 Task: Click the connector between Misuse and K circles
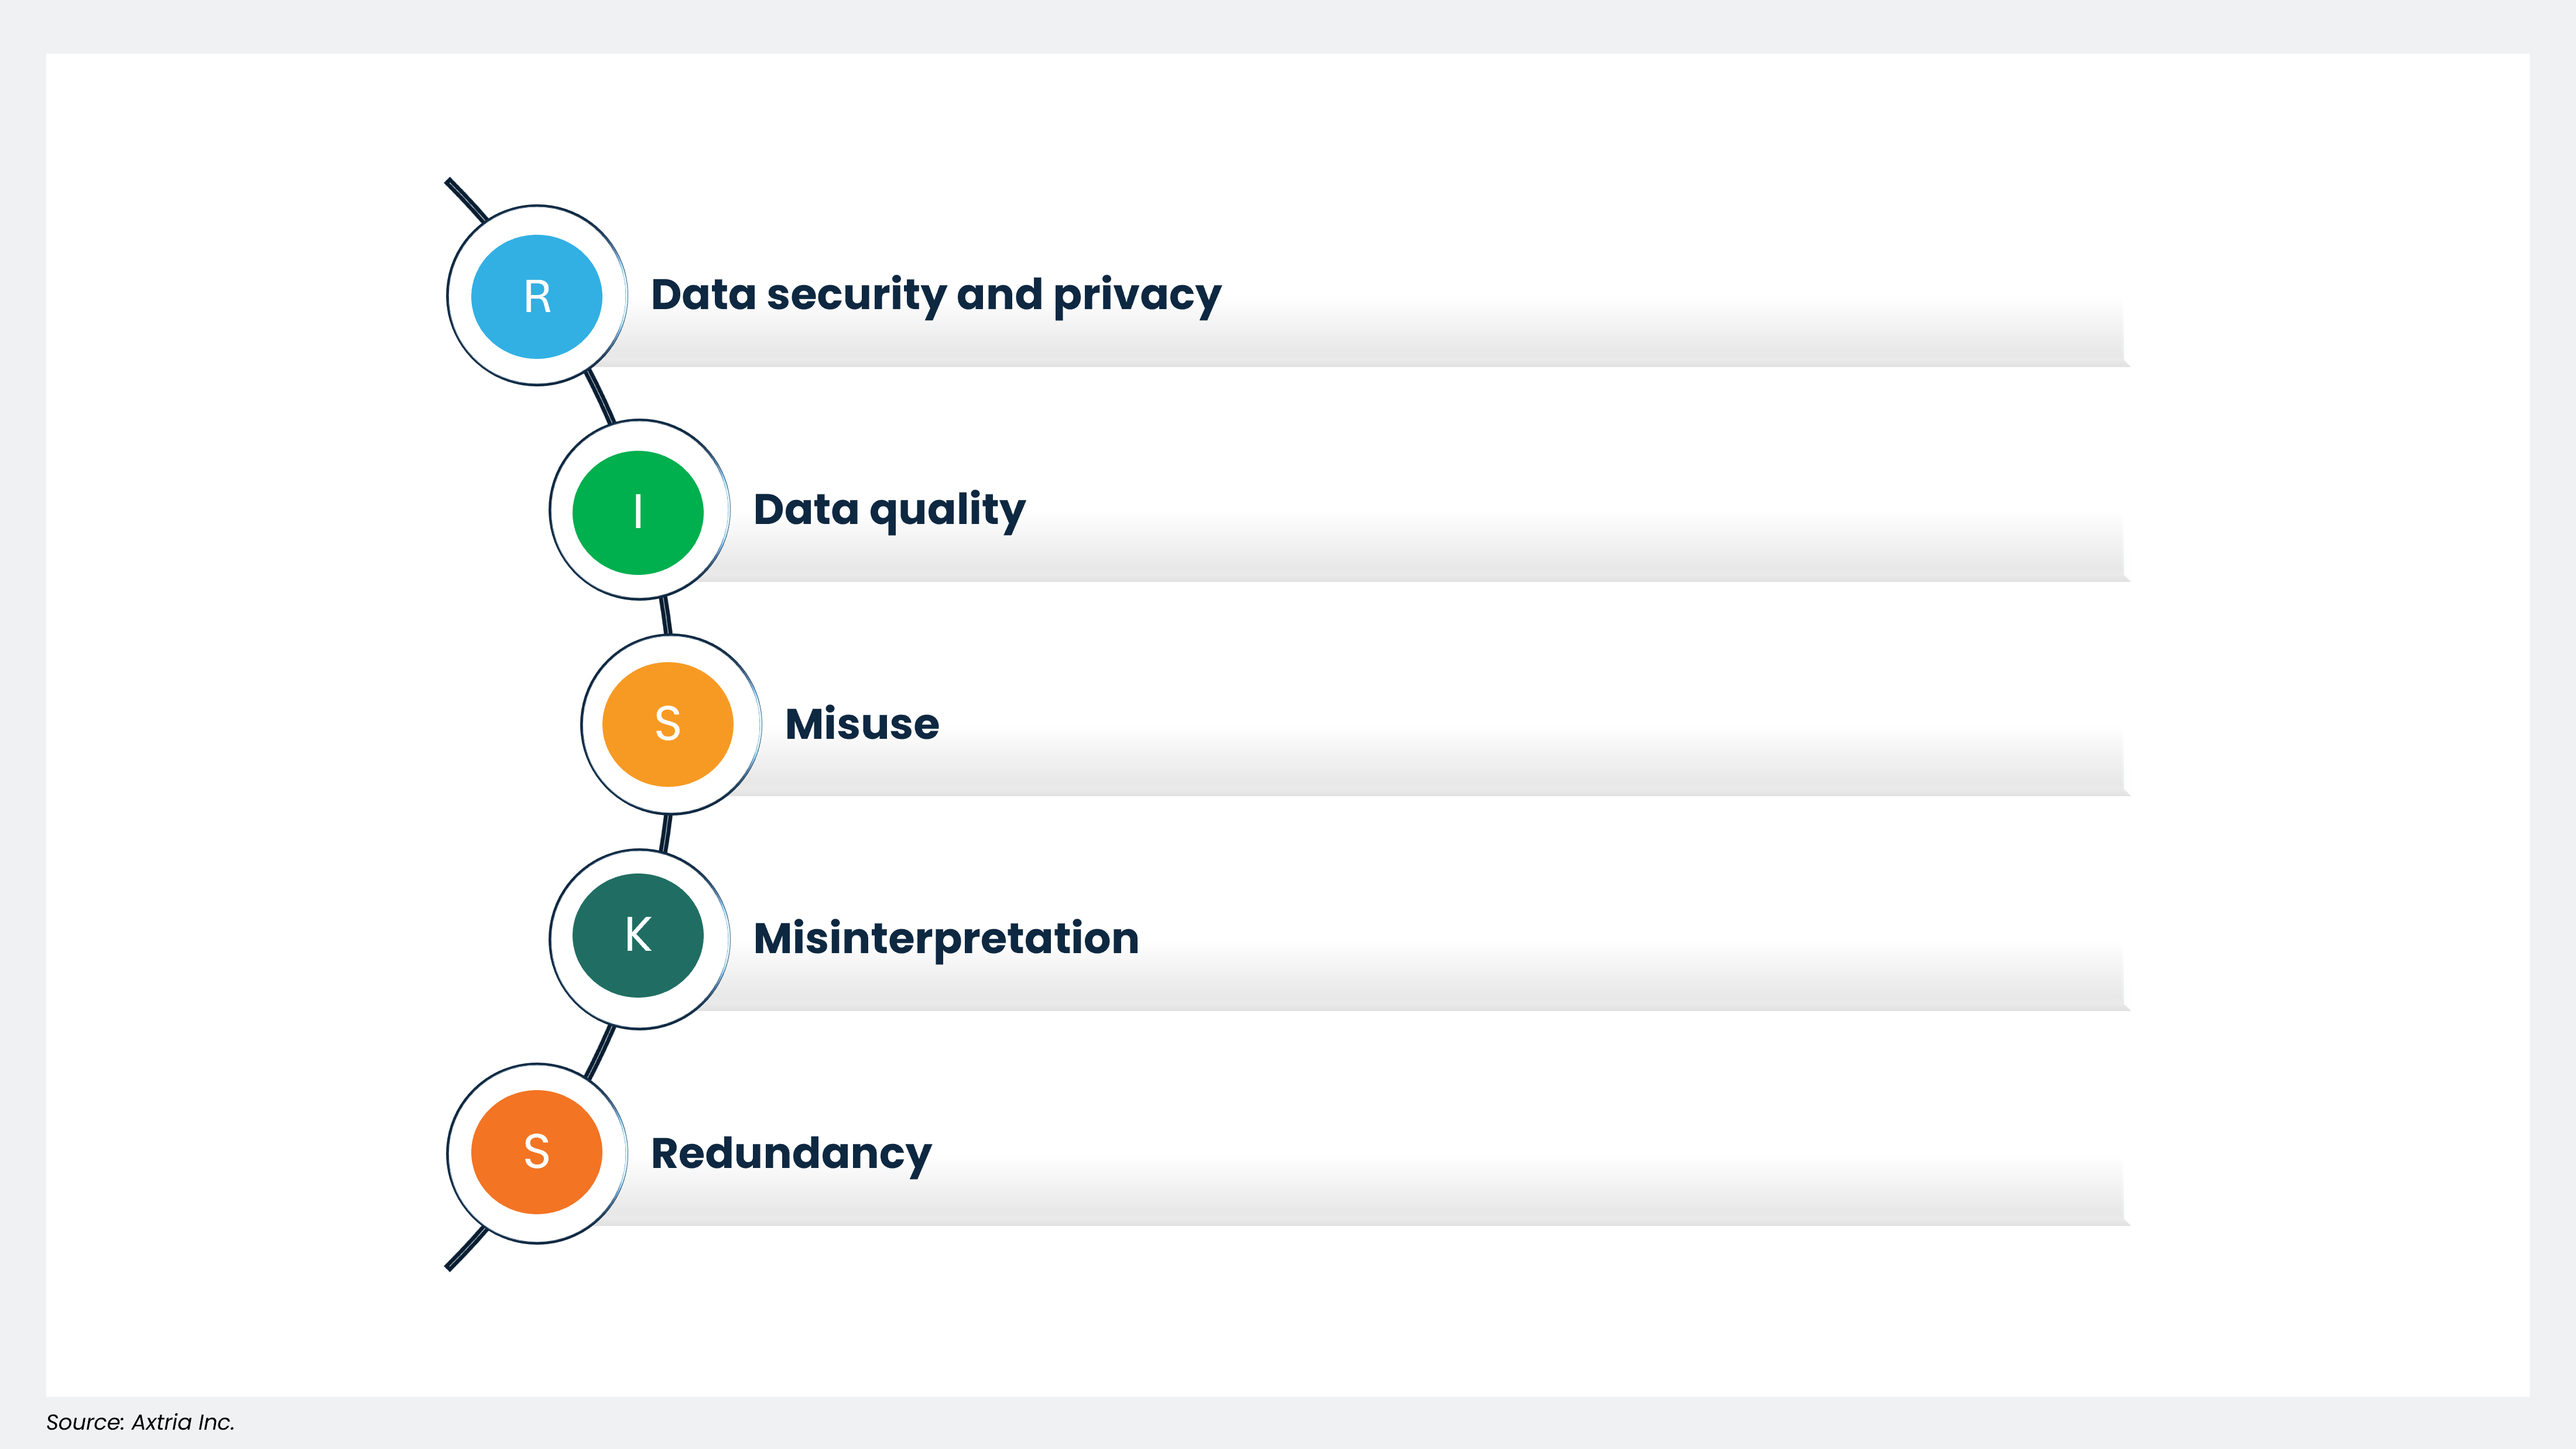(666, 833)
